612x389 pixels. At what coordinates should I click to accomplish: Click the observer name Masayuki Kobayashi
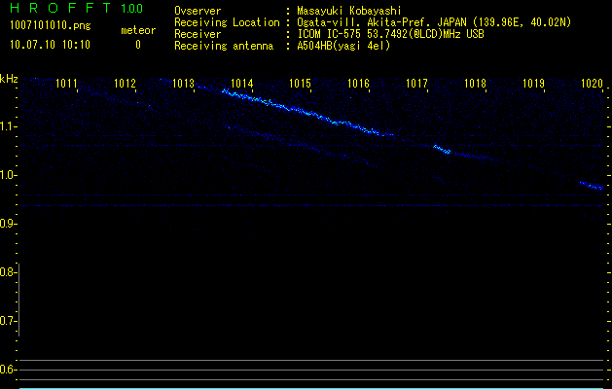349,11
